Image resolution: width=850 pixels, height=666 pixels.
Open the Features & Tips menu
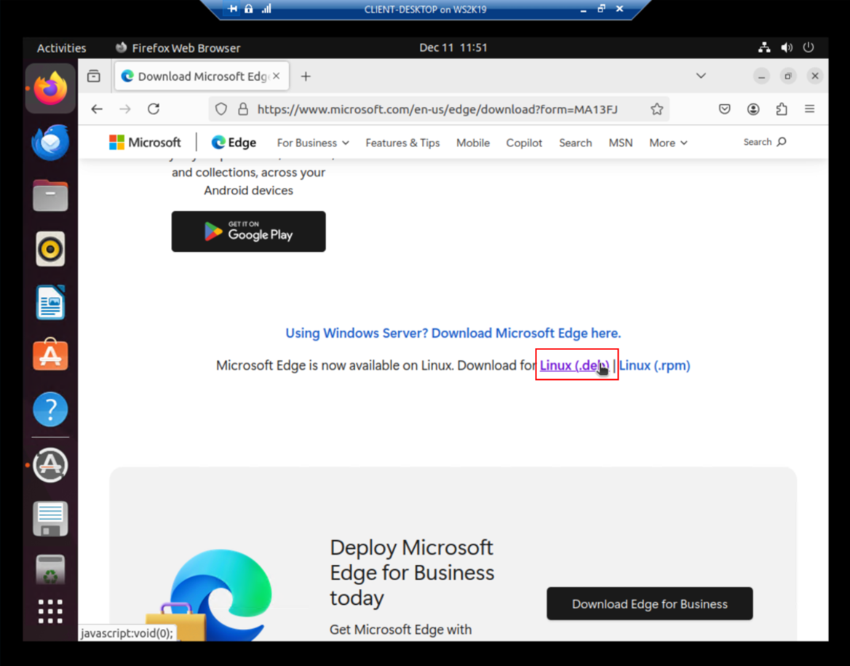[x=402, y=143]
